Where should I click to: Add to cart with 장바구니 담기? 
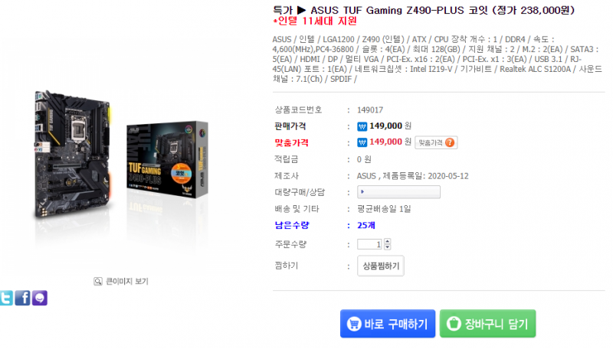(x=487, y=324)
